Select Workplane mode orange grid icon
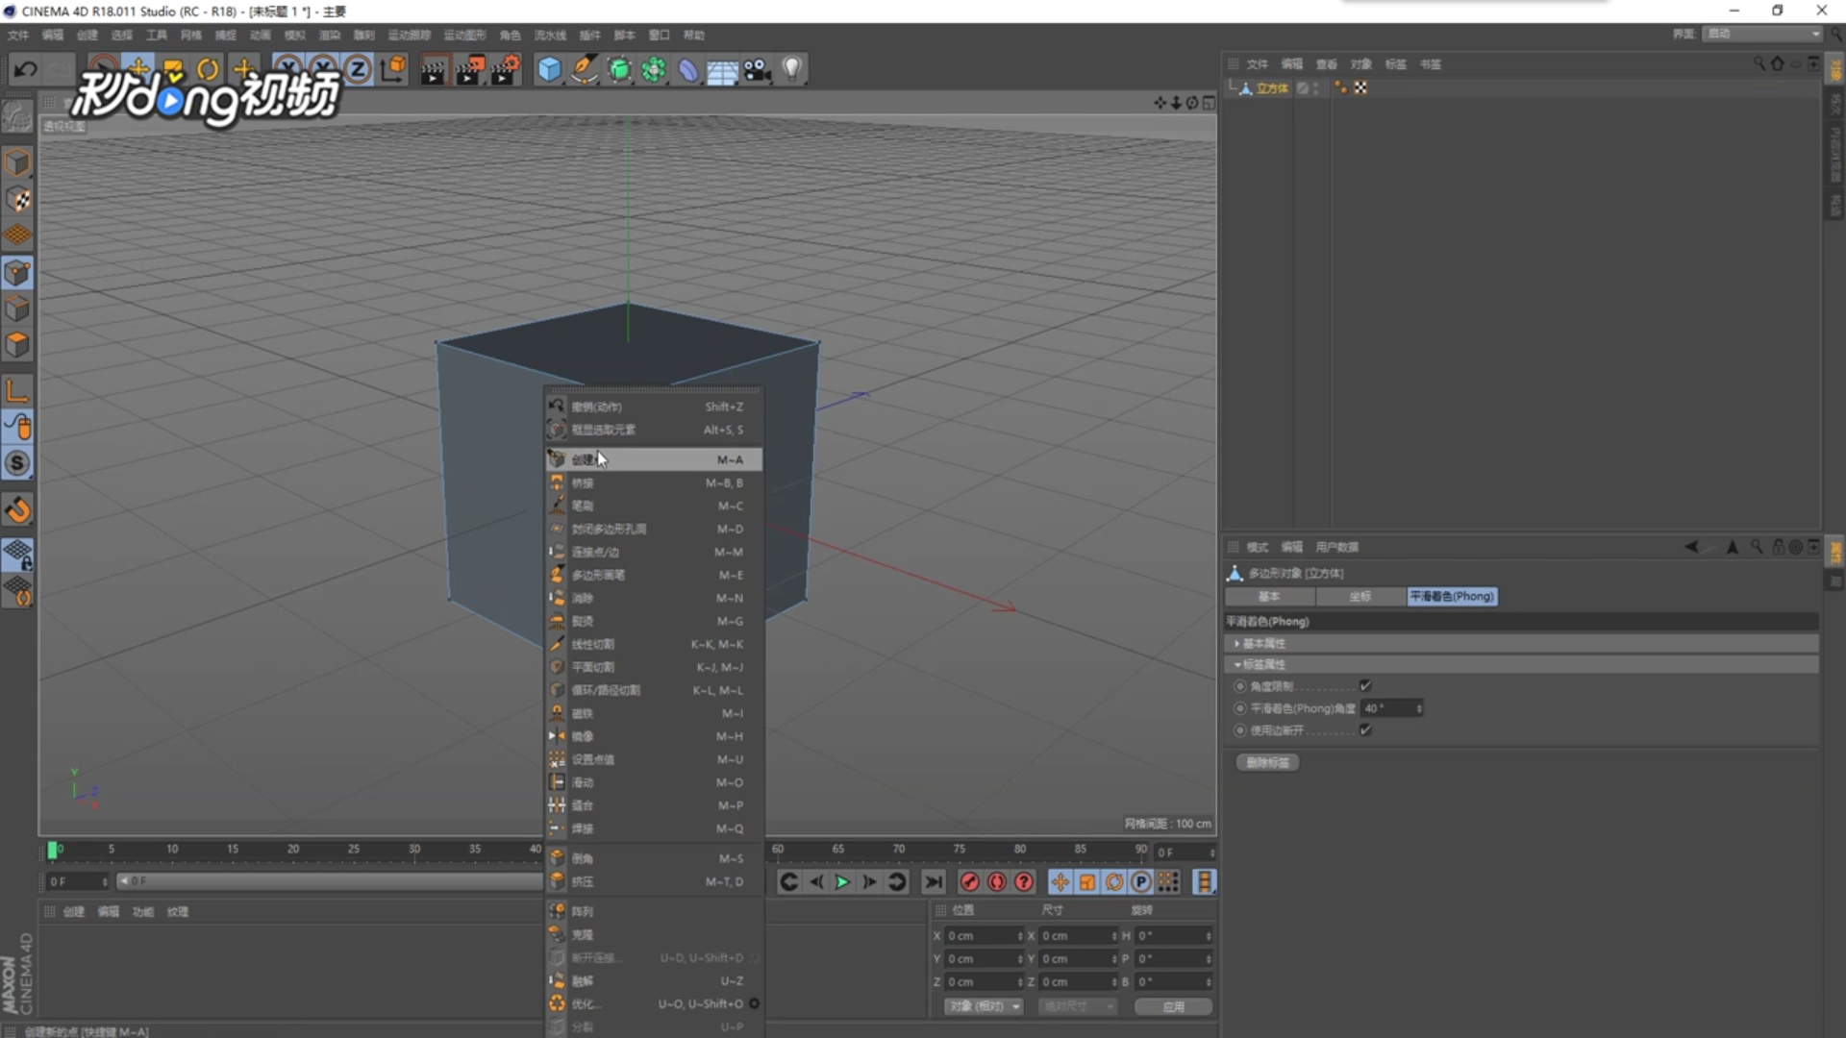The image size is (1846, 1038). pyautogui.click(x=17, y=235)
